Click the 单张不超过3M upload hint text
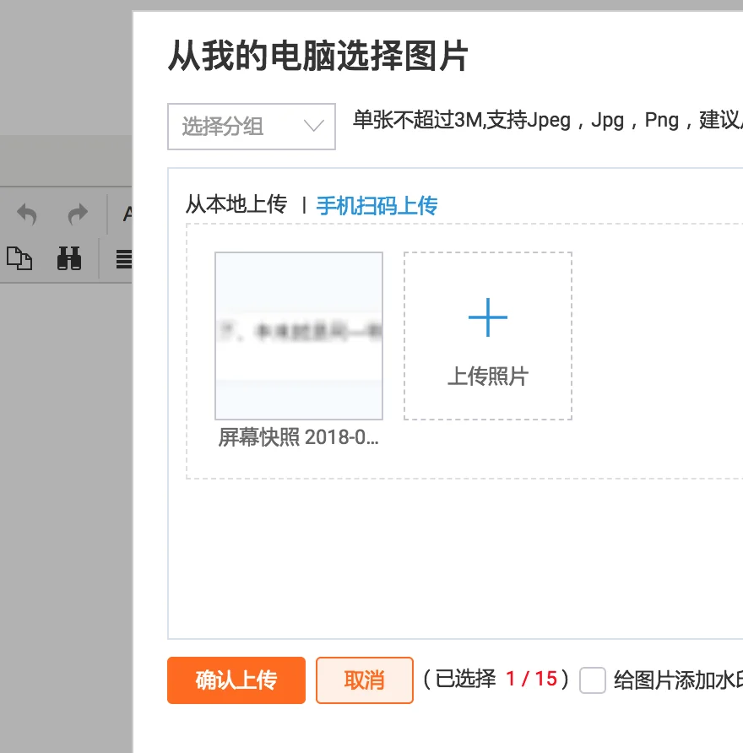Viewport: 743px width, 753px height. pyautogui.click(x=547, y=120)
